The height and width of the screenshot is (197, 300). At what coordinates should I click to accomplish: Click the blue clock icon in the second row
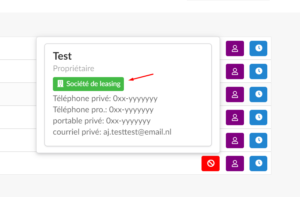[x=258, y=71]
